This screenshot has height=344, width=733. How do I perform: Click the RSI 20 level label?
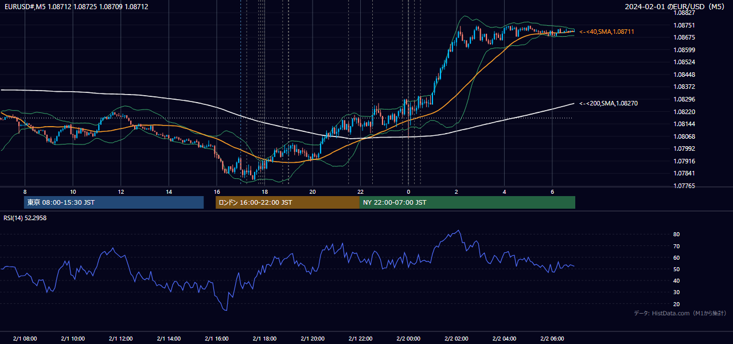[x=676, y=304]
